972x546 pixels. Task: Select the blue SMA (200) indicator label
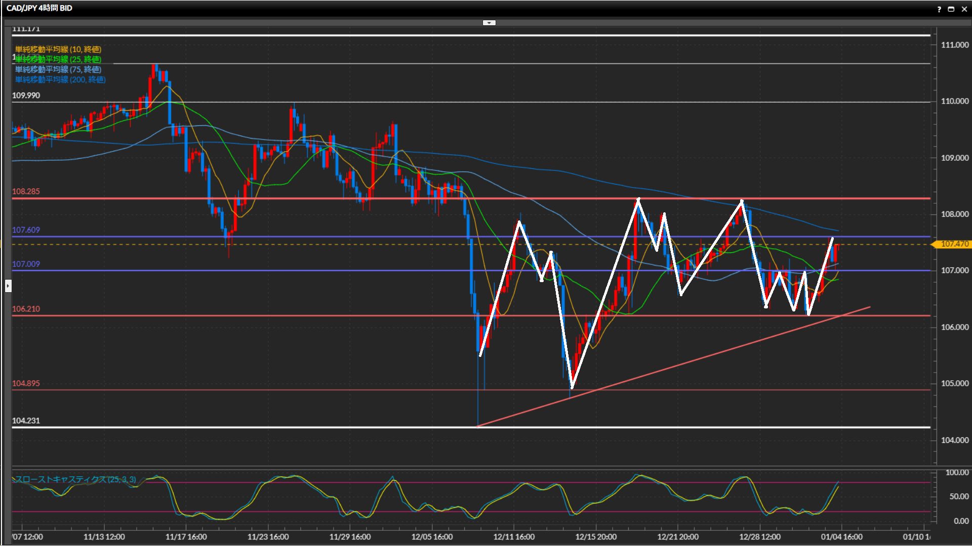click(60, 79)
